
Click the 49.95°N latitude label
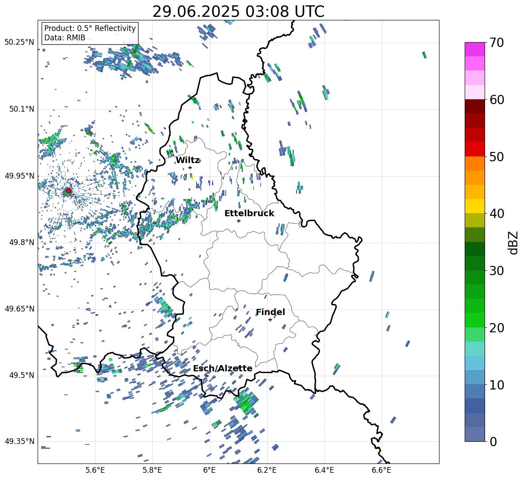pos(20,176)
